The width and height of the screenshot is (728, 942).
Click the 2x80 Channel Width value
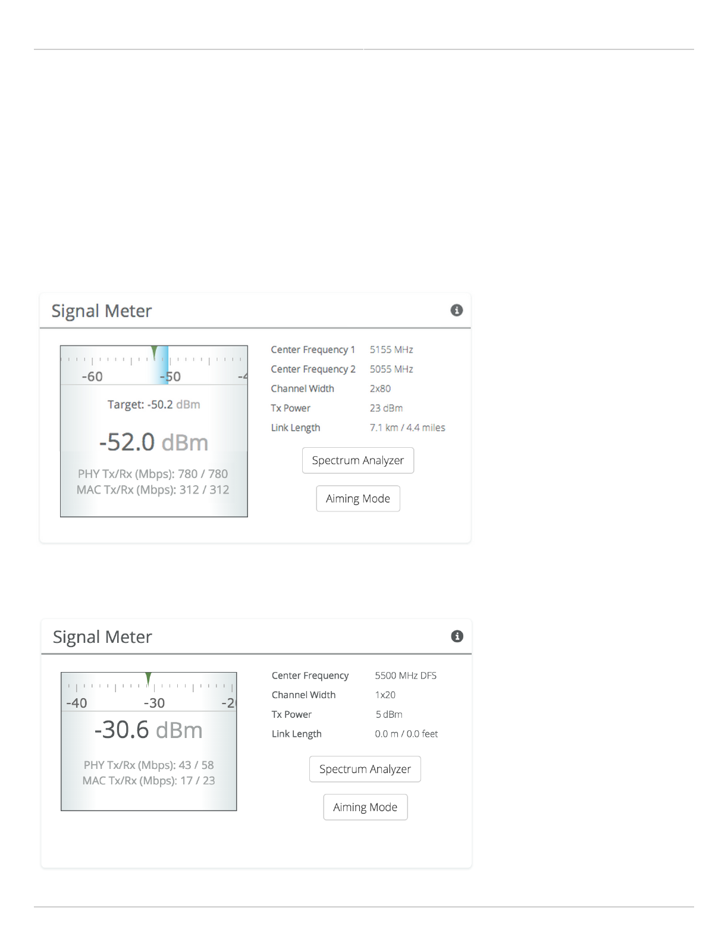coord(381,389)
